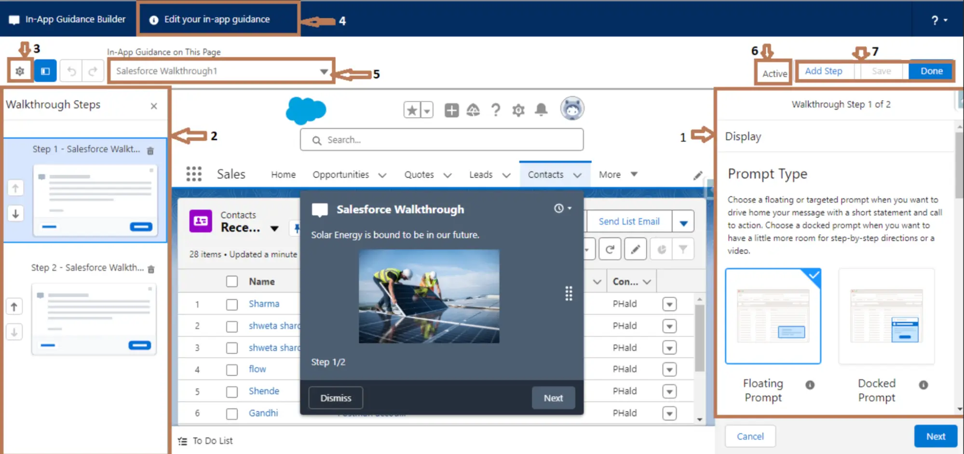964x454 pixels.
Task: Click the favorites star icon
Action: (411, 110)
